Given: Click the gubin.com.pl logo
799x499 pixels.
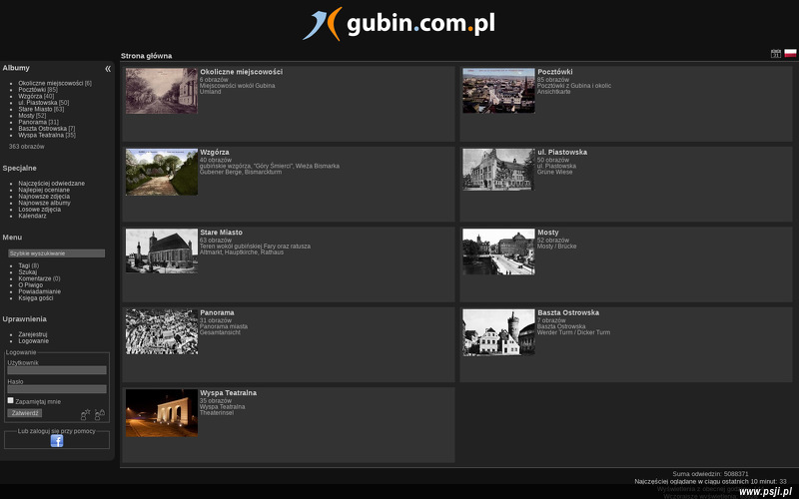Looking at the screenshot, I should tap(399, 24).
